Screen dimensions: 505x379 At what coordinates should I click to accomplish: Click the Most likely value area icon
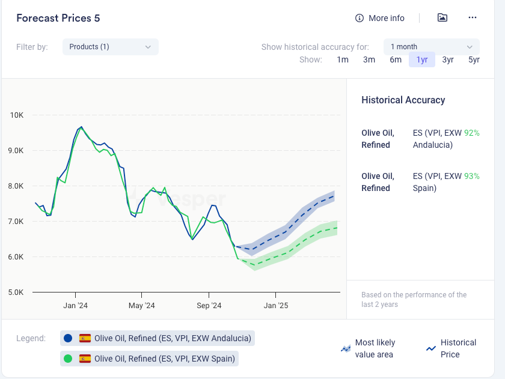(346, 348)
